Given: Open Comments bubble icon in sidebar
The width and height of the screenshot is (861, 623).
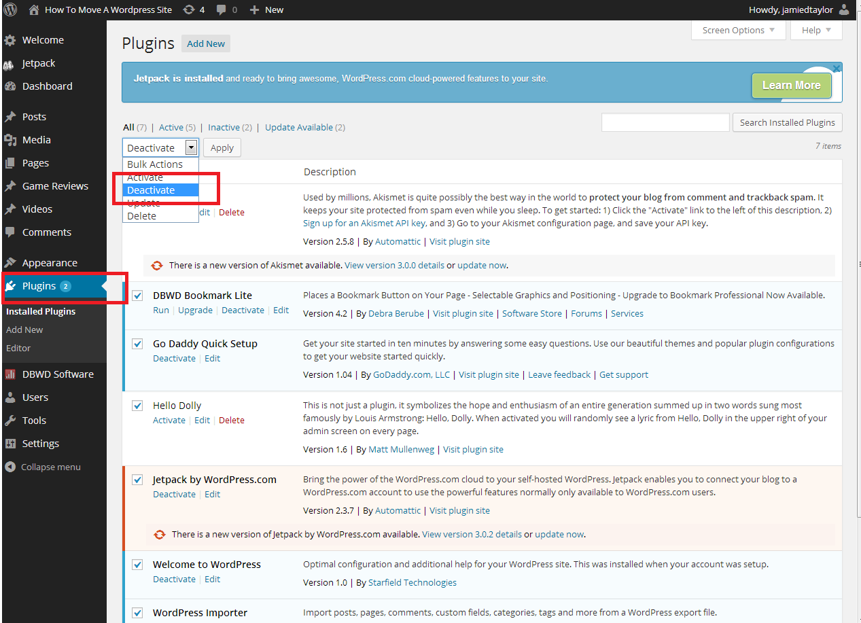Looking at the screenshot, I should click(10, 232).
